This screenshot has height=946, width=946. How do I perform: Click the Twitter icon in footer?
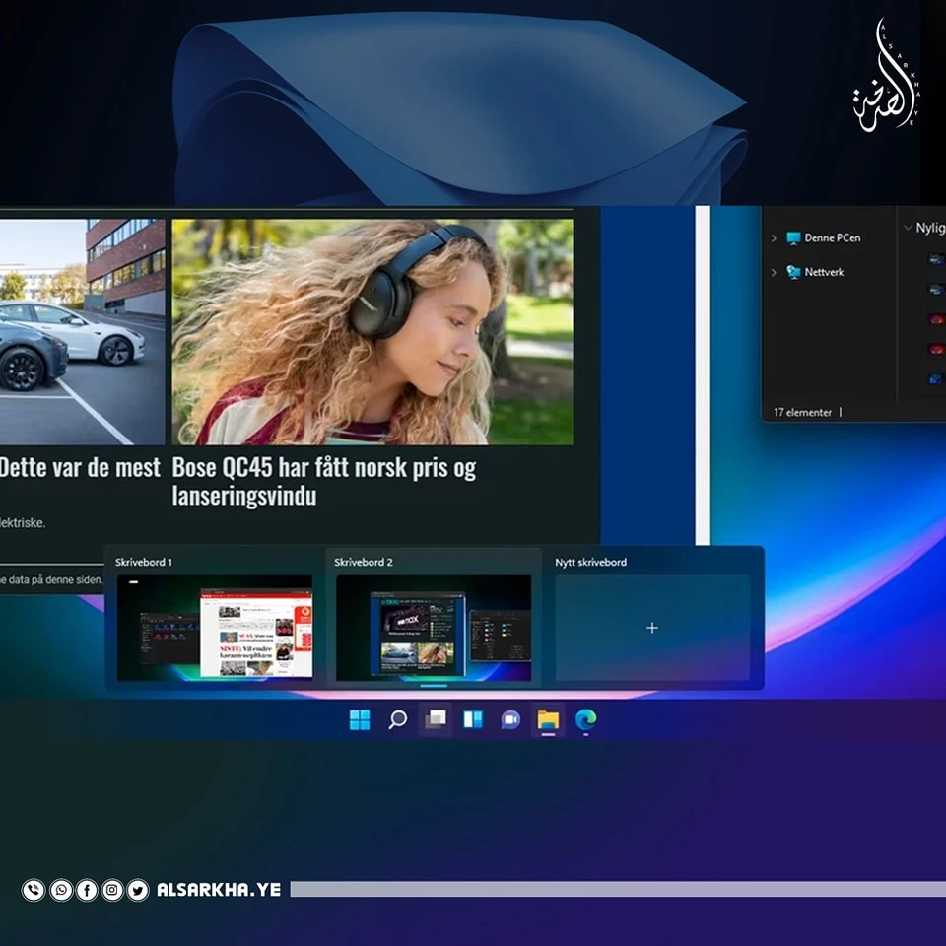tap(138, 890)
